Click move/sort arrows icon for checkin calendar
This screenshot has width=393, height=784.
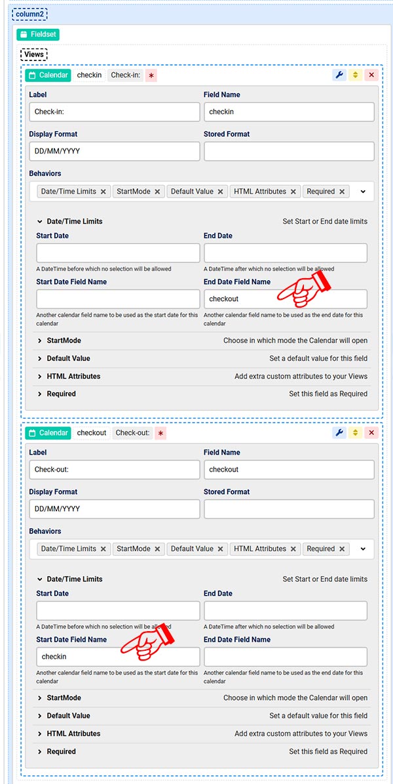(355, 75)
